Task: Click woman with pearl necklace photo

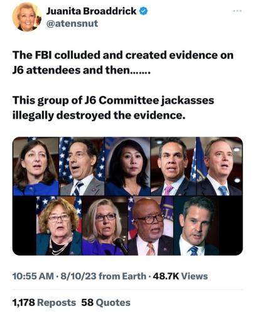Action: coord(59,225)
